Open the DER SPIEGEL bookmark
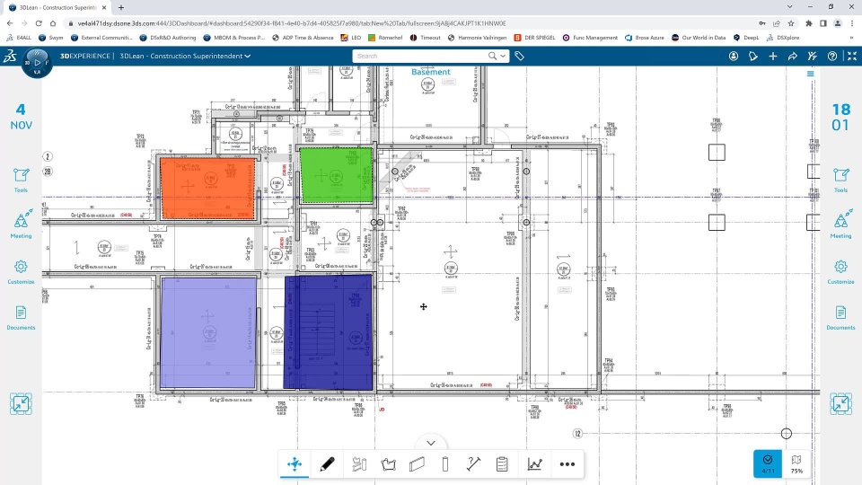862x485 pixels. point(534,38)
